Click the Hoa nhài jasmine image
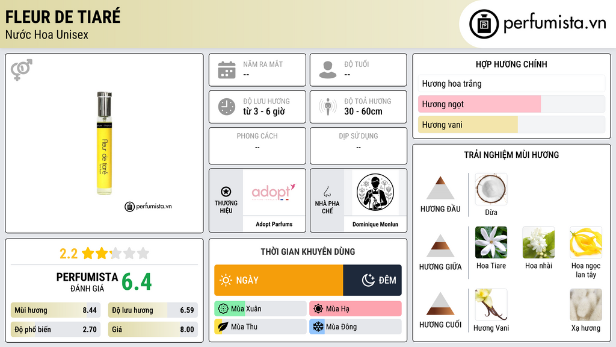Screen dimensions: 616x347 click(538, 242)
